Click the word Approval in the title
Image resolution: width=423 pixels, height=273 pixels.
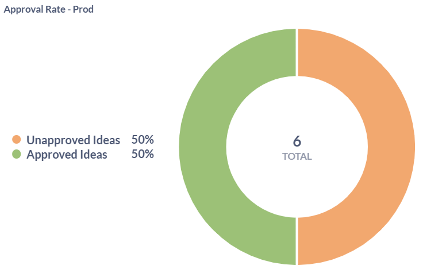point(21,10)
